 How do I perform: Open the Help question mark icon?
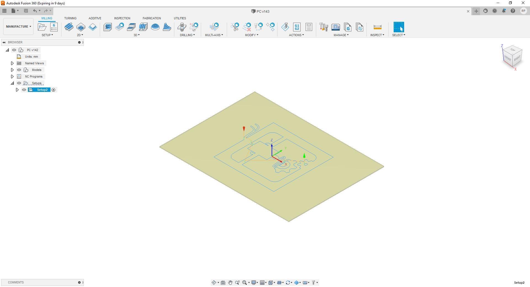point(513,11)
